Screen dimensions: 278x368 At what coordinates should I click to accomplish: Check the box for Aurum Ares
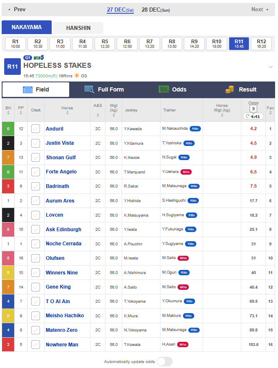tap(35, 201)
